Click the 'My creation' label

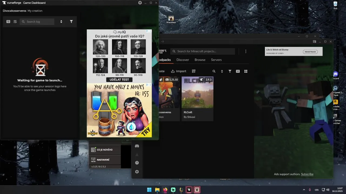click(35, 11)
